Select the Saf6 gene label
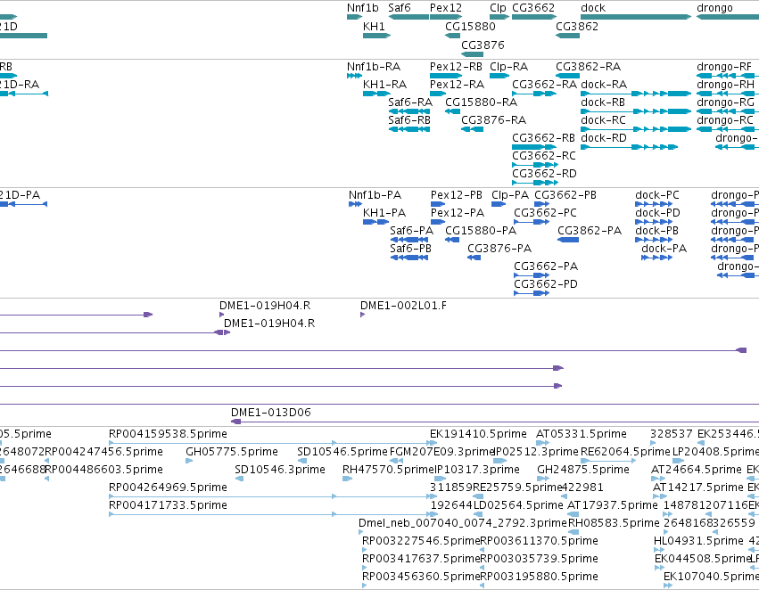The image size is (759, 590). (400, 8)
